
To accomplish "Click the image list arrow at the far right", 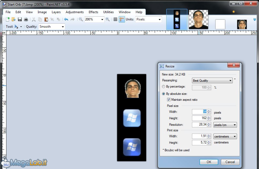I will tap(254, 20).
